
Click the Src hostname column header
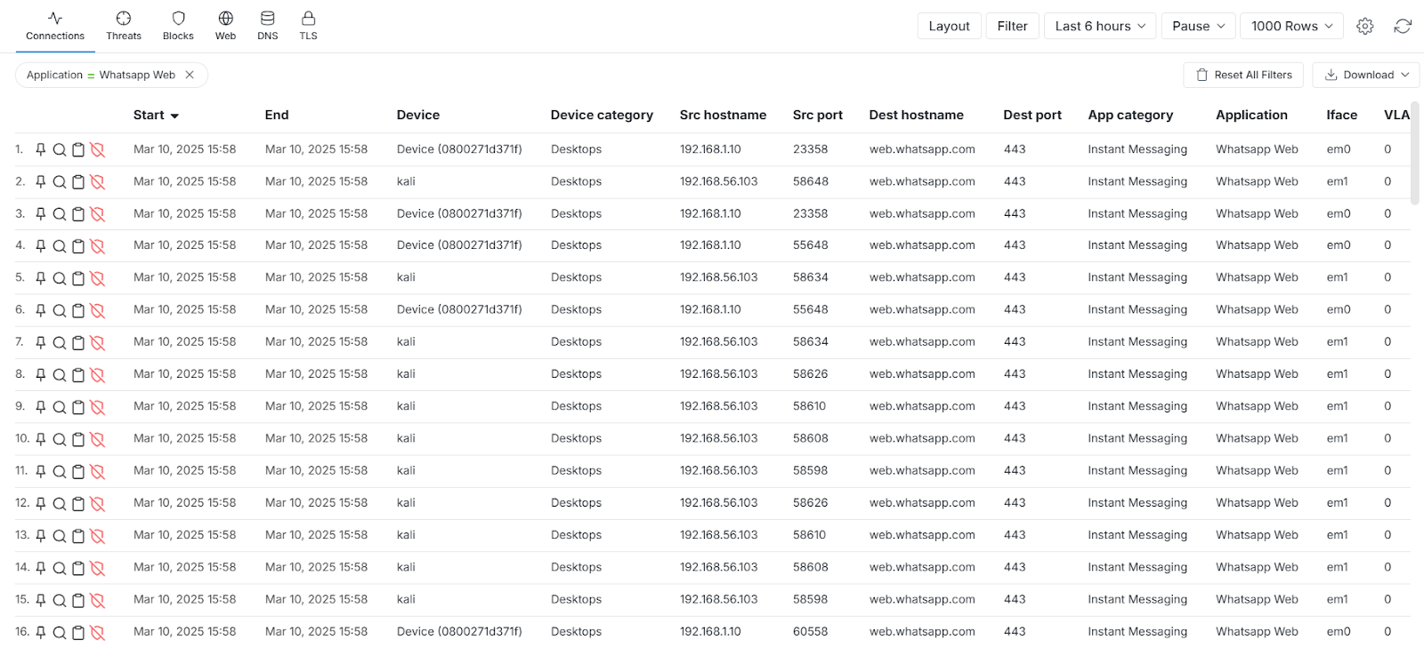tap(723, 115)
